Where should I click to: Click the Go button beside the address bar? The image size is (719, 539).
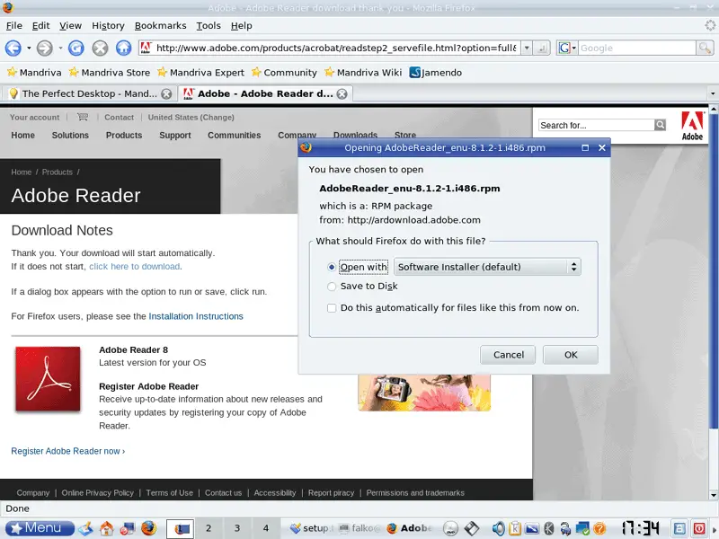click(x=542, y=48)
